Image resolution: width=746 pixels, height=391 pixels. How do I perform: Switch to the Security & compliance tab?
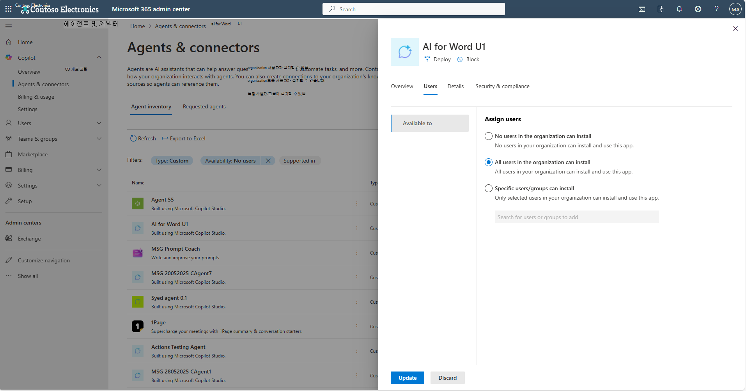tap(502, 86)
